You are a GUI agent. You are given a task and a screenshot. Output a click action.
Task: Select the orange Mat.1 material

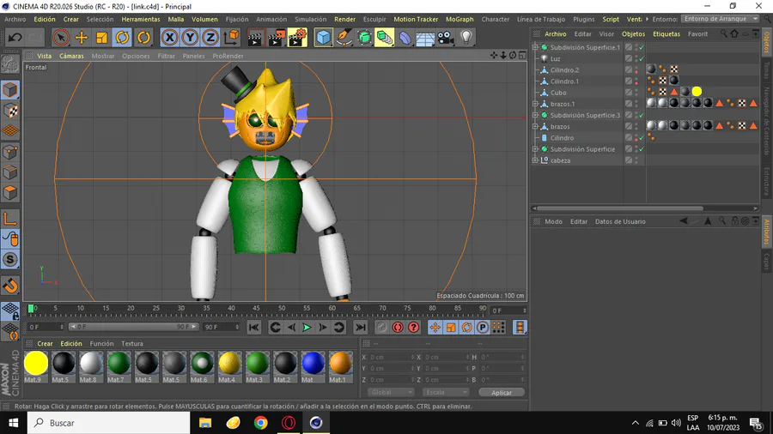point(341,363)
